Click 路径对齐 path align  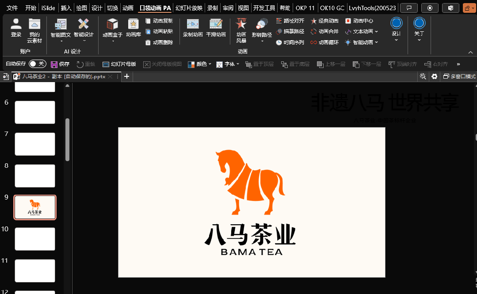[290, 21]
